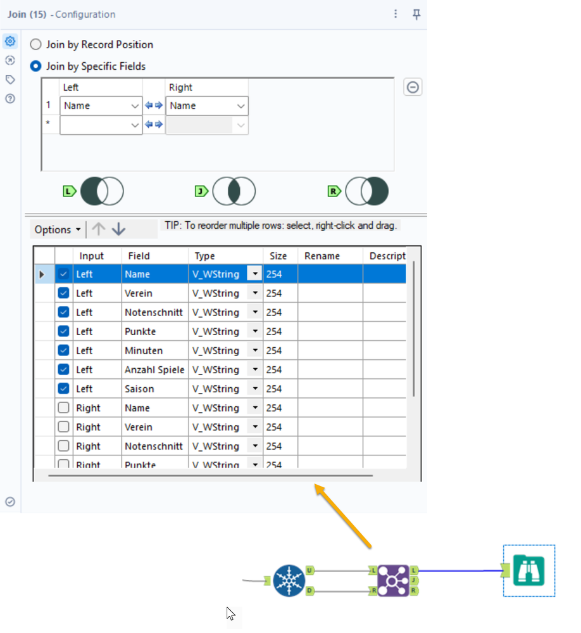This screenshot has height=633, width=581.
Task: Click the D output anchor of Unique tool
Action: click(309, 591)
